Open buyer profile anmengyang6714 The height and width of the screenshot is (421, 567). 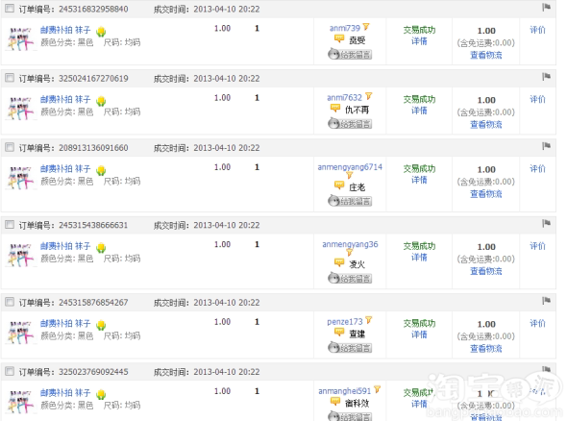tap(350, 167)
